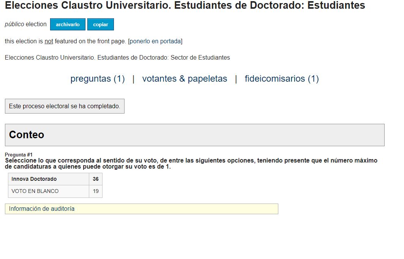Image resolution: width=404 pixels, height=259 pixels.
Task: Select the VOTO EN BLANCO cell
Action: (x=49, y=191)
